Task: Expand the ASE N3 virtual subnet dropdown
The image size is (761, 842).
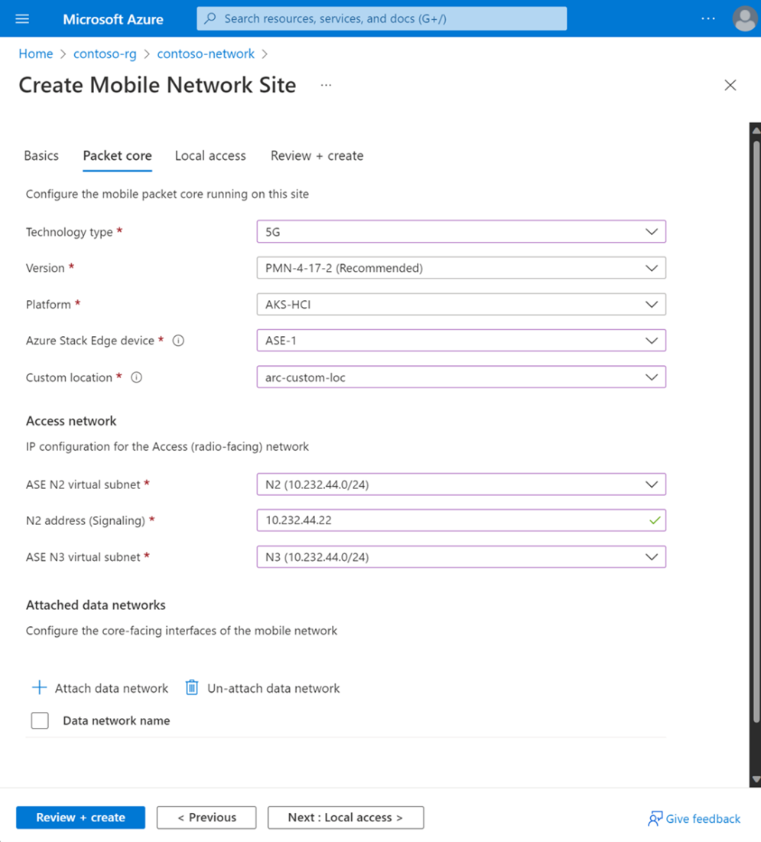Action: pyautogui.click(x=461, y=556)
